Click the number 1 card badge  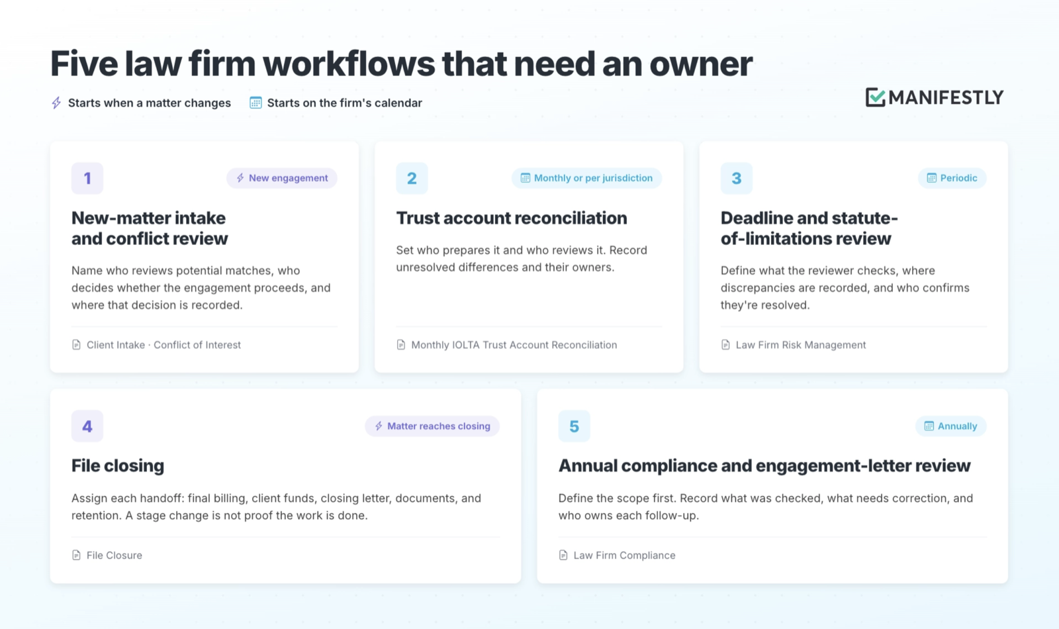click(x=87, y=178)
